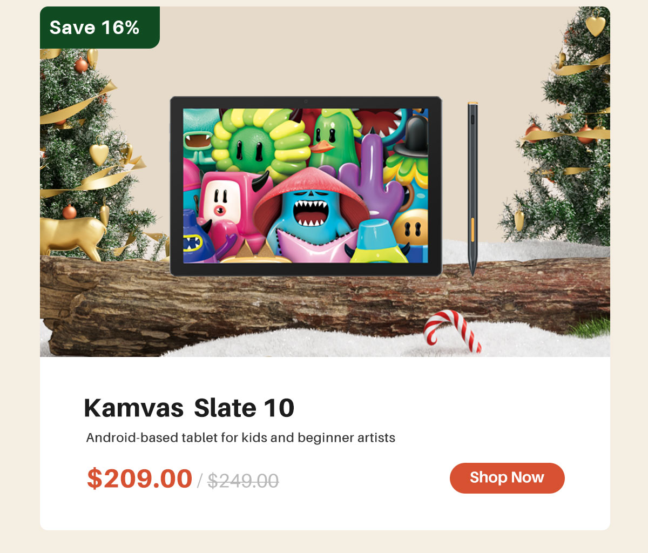This screenshot has height=553, width=648.
Task: Click the Android-based tablet description text
Action: tap(241, 437)
